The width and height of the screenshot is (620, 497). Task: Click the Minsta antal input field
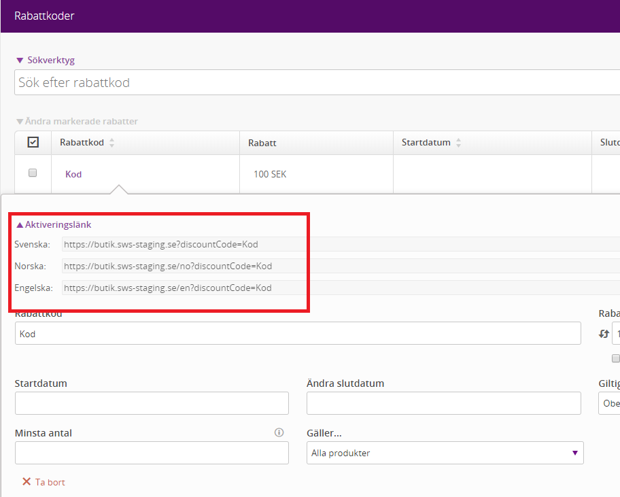152,453
